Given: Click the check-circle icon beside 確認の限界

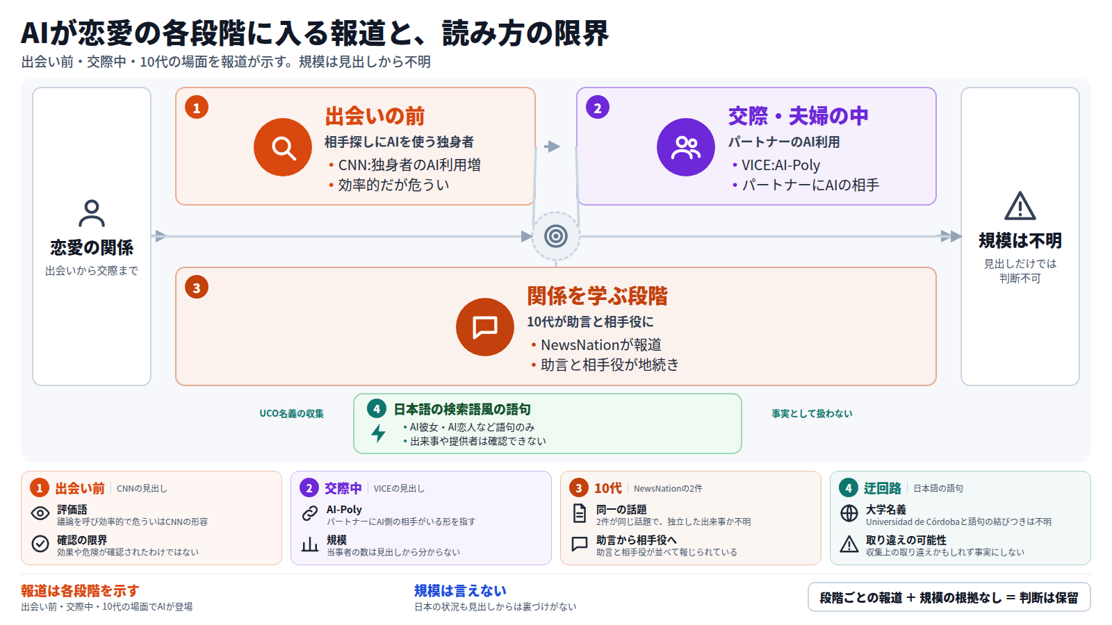Looking at the screenshot, I should click(x=40, y=544).
